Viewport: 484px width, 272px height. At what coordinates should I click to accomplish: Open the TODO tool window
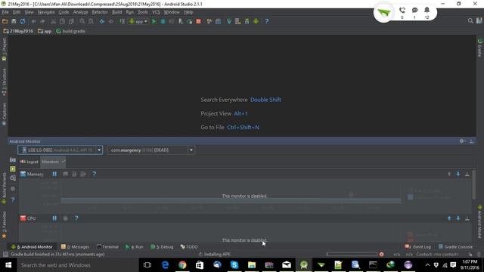189,247
